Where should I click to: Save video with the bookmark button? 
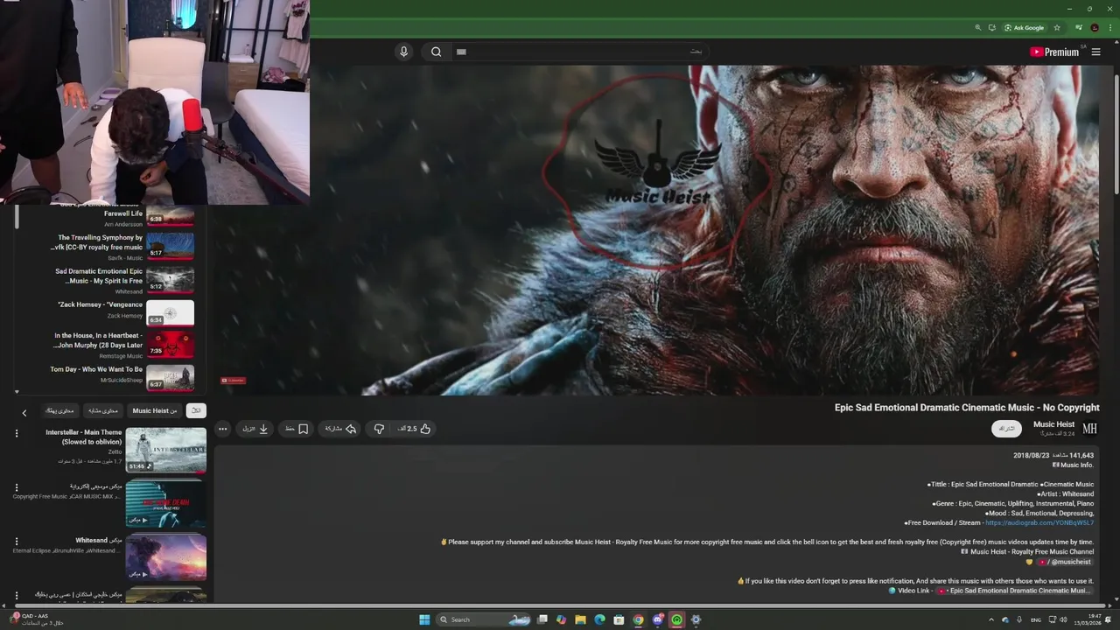click(x=297, y=429)
